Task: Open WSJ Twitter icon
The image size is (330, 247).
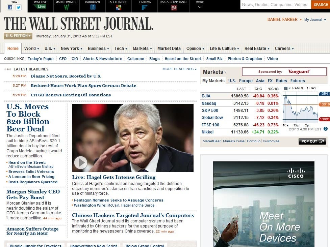Action: point(19,7)
